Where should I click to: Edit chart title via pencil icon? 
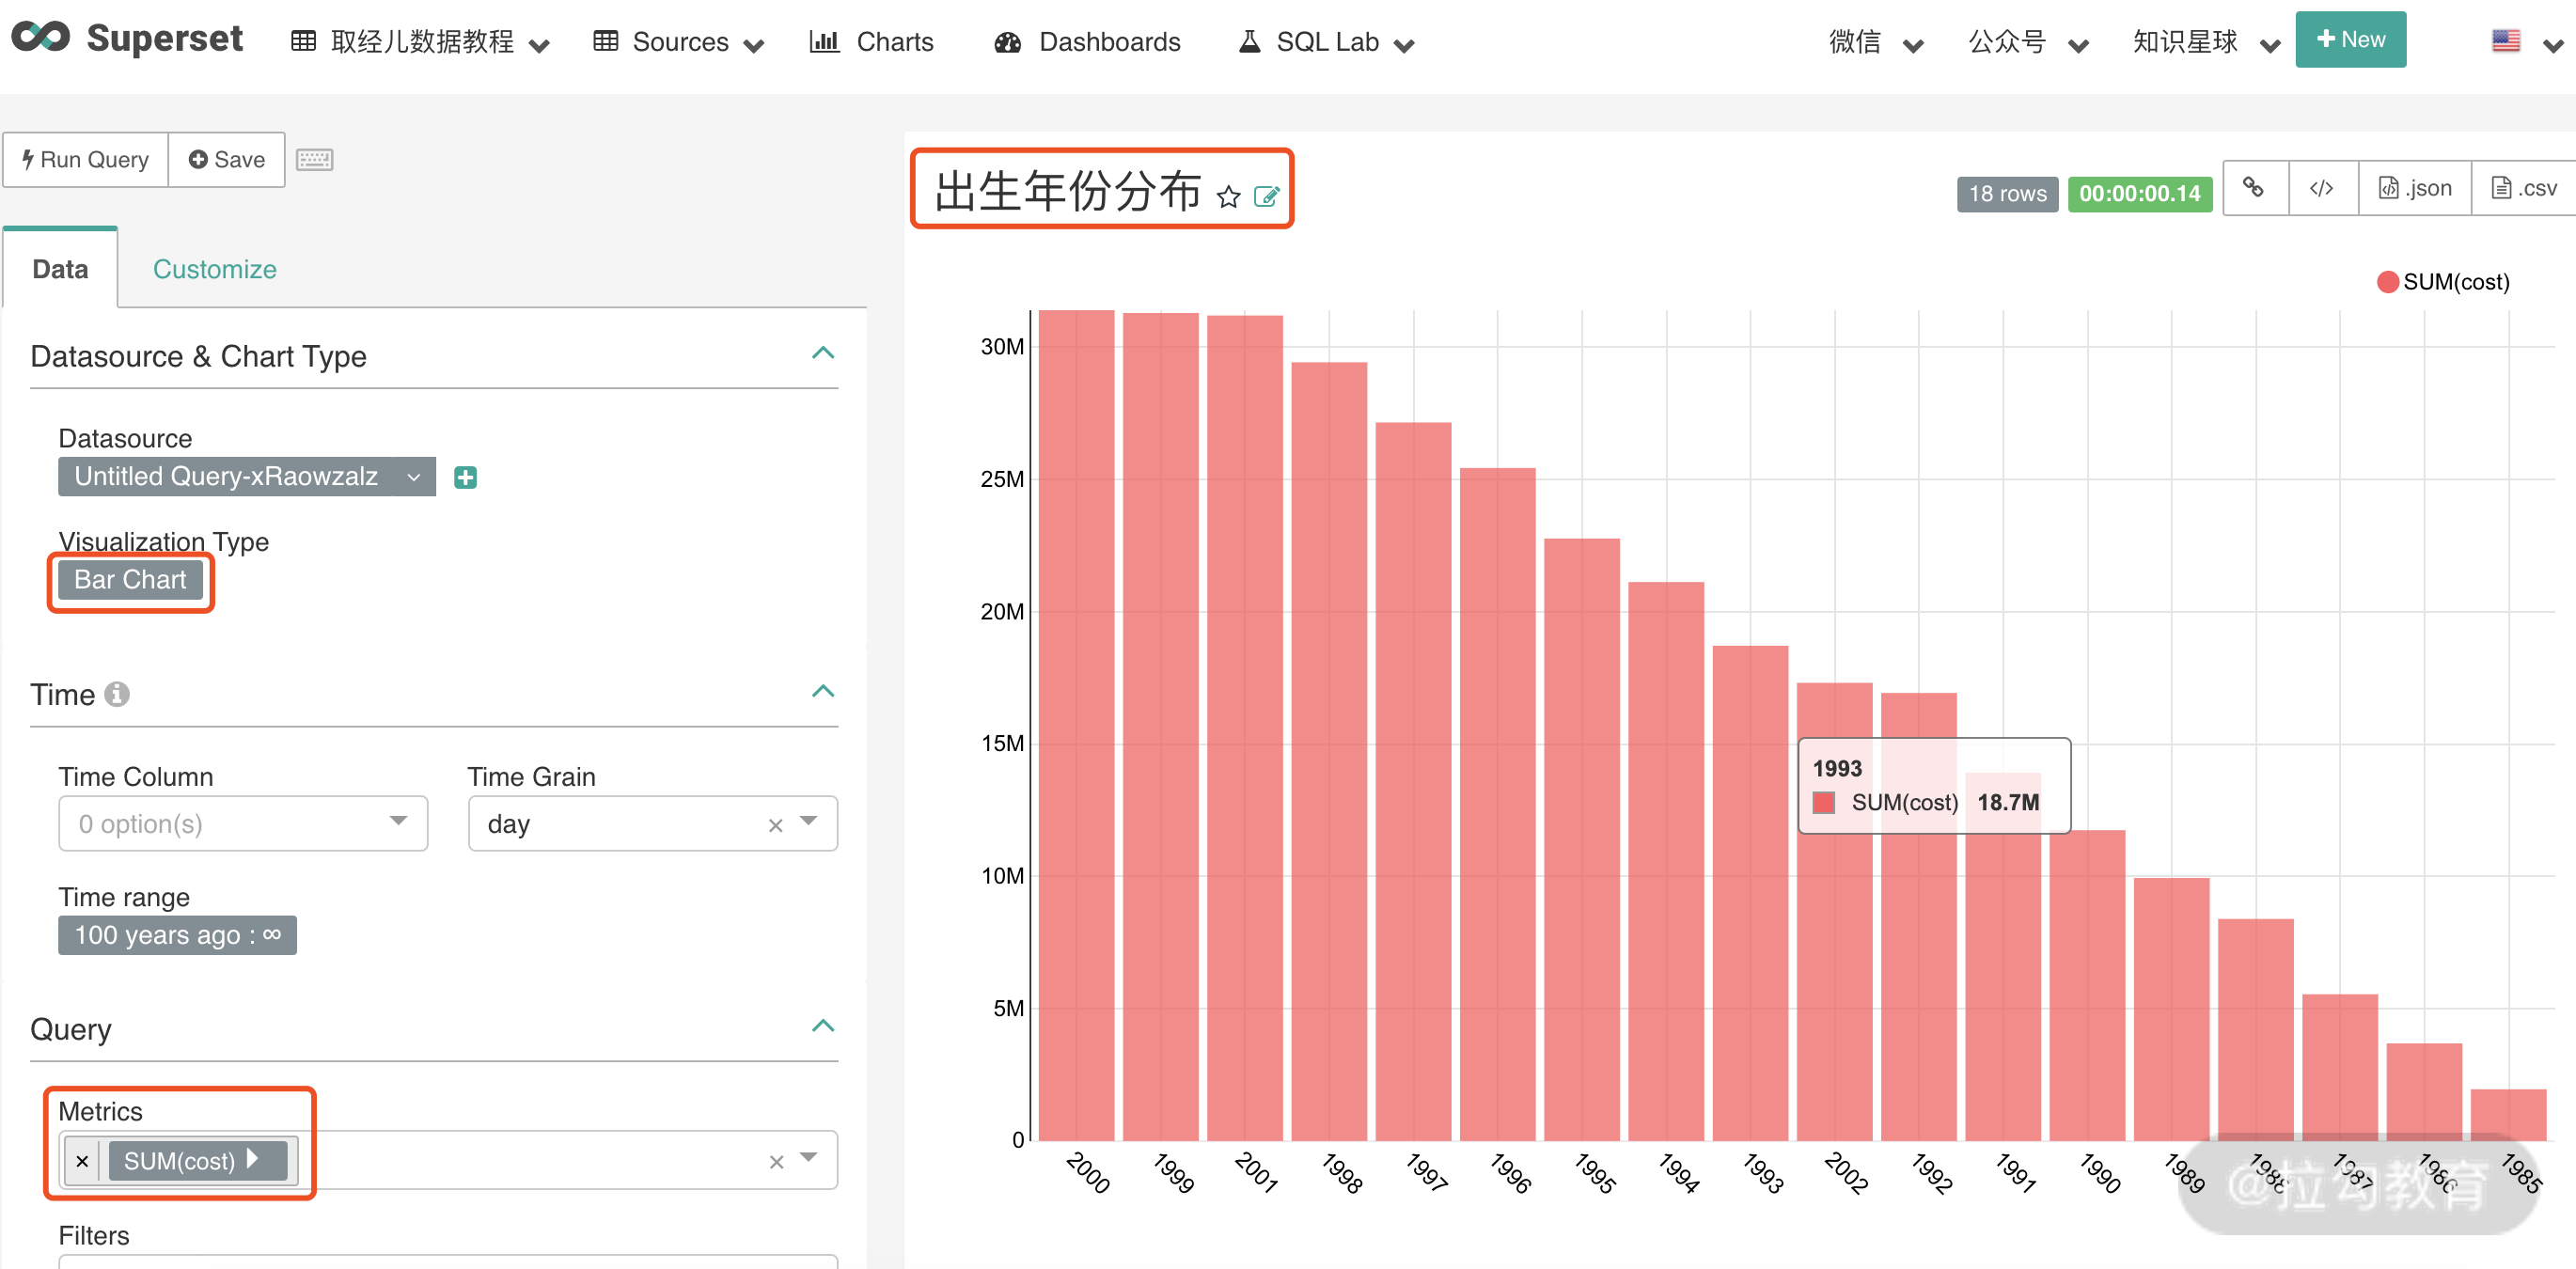[1266, 196]
